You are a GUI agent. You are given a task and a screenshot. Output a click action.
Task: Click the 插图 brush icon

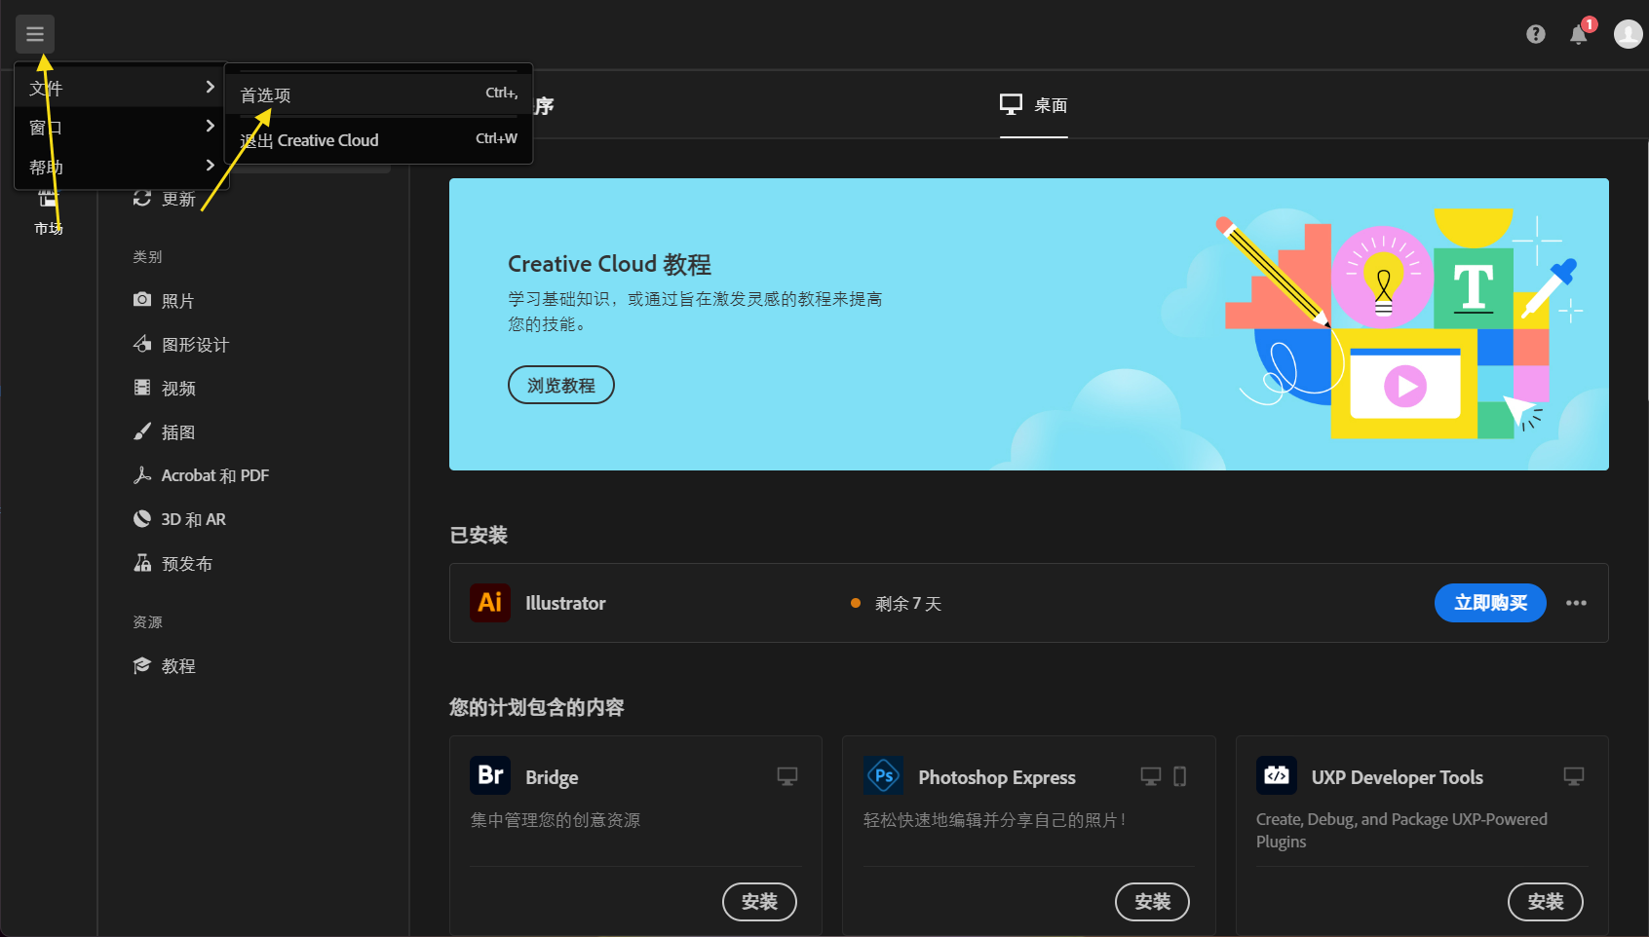pyautogui.click(x=142, y=431)
